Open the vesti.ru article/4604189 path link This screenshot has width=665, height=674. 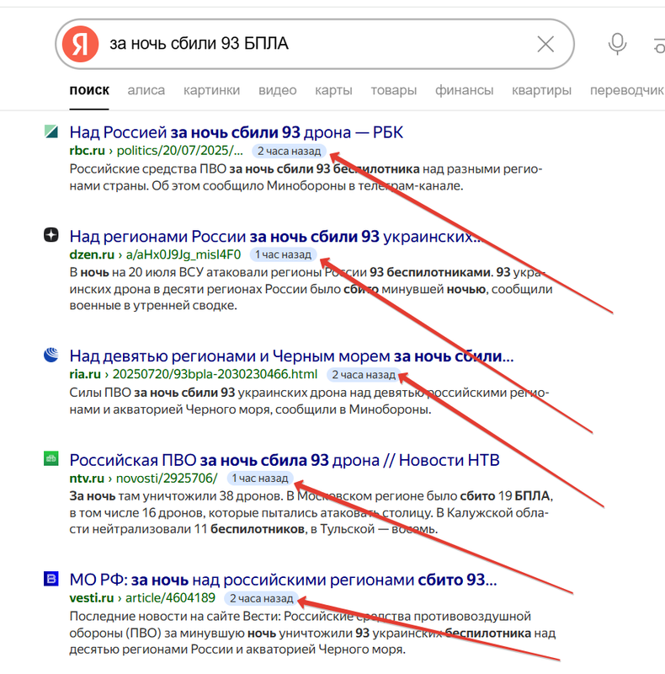170,598
